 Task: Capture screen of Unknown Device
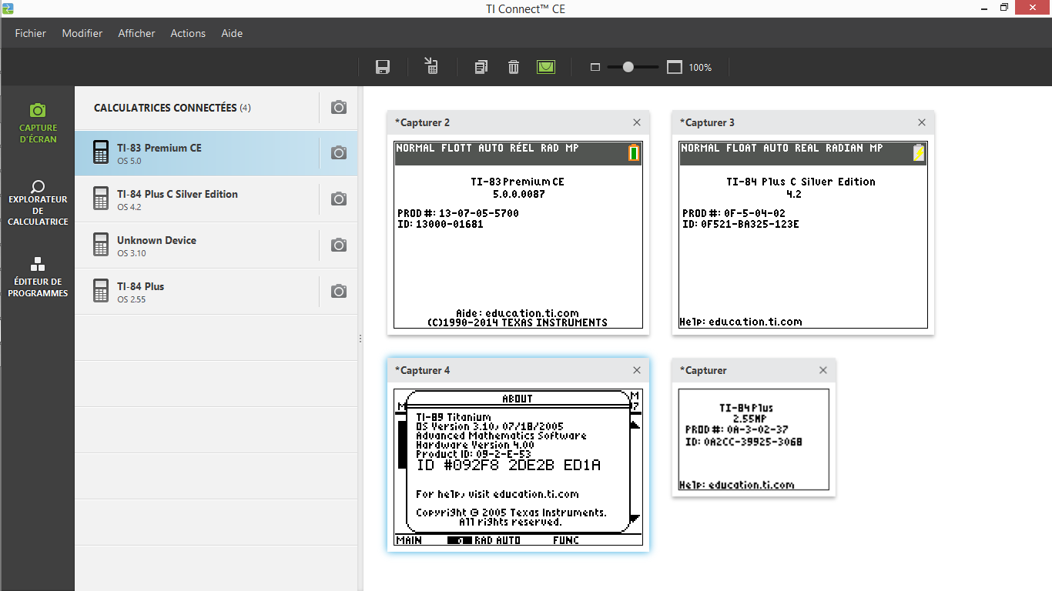click(x=339, y=245)
